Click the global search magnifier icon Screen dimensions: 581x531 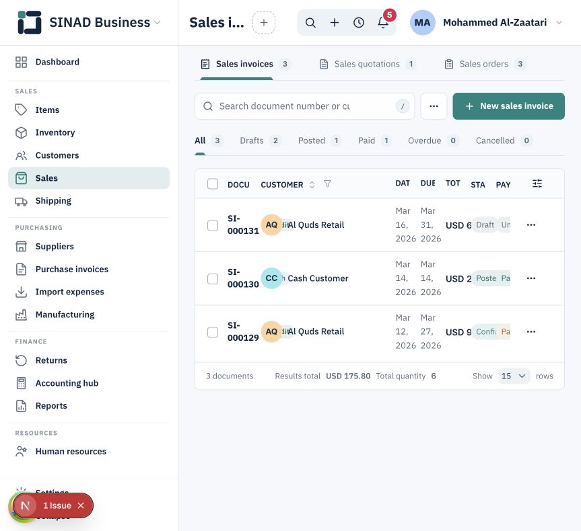tap(310, 23)
